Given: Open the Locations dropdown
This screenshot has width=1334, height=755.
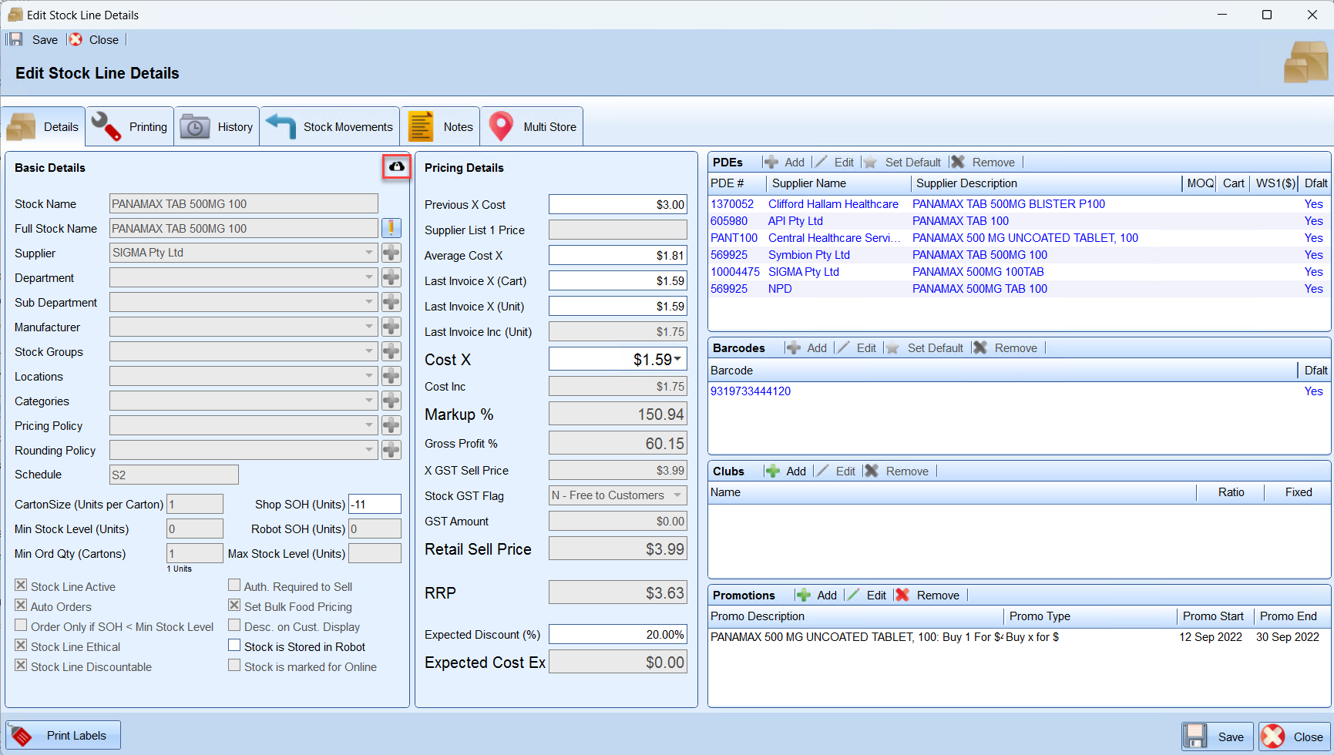Looking at the screenshot, I should tap(368, 376).
